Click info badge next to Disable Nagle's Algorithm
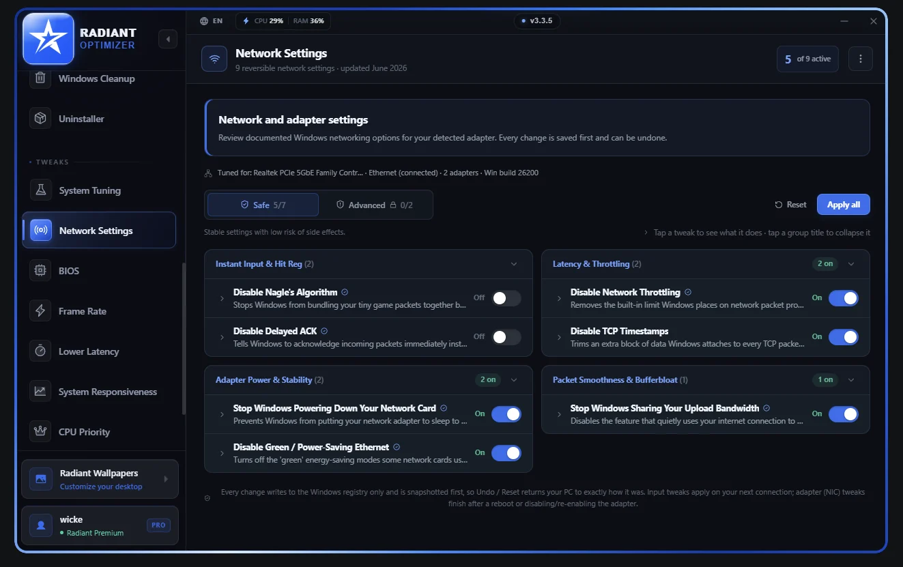 coord(345,292)
